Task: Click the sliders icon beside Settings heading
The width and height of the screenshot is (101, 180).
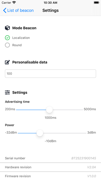Action: pyautogui.click(x=7, y=92)
